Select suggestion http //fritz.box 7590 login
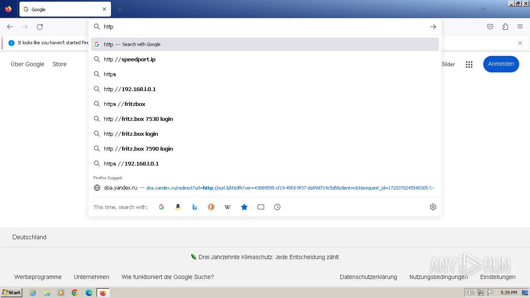This screenshot has width=530, height=298. click(265, 149)
